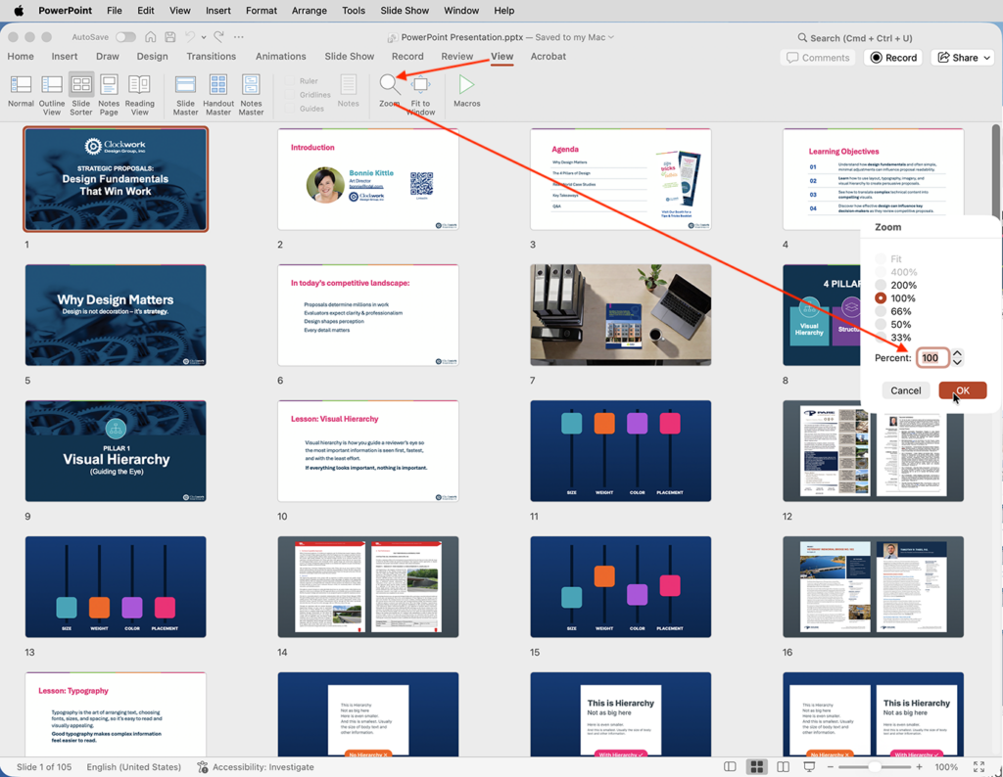Screen dimensions: 1003x777
Task: Click the Record button
Action: (x=893, y=58)
